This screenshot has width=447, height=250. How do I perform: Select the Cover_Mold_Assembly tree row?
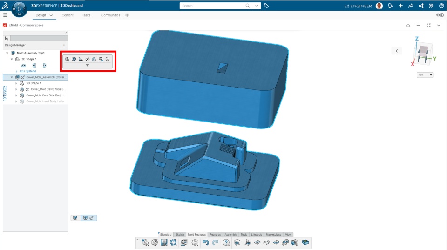coord(35,77)
